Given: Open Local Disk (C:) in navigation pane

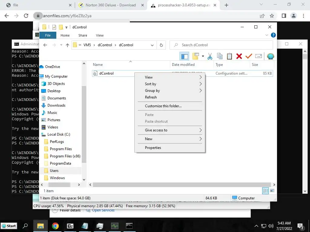Looking at the screenshot, I should coord(58,134).
